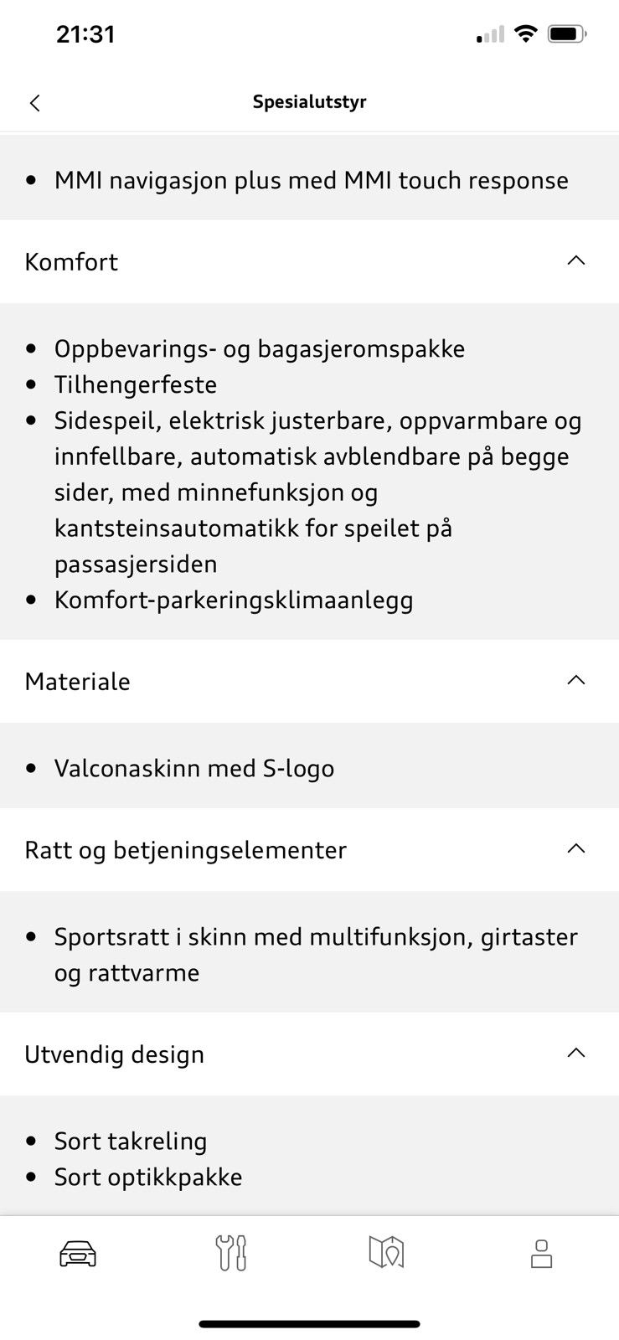
Task: Tap the Utvendig design header label
Action: (x=114, y=1054)
